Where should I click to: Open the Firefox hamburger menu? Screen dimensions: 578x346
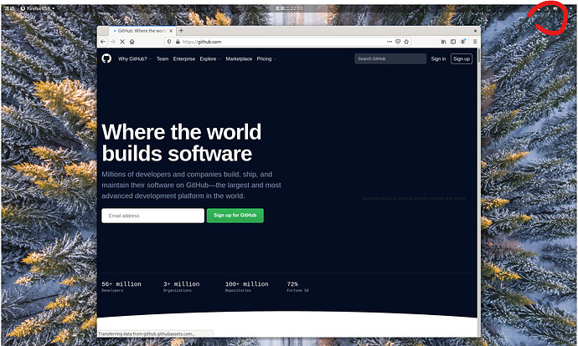(475, 42)
